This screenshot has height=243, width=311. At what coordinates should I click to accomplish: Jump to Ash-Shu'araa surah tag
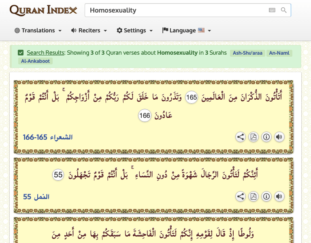247,53
